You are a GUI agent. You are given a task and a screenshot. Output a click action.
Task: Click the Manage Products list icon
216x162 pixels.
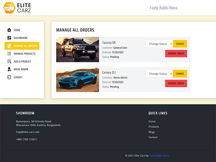coord(9,54)
